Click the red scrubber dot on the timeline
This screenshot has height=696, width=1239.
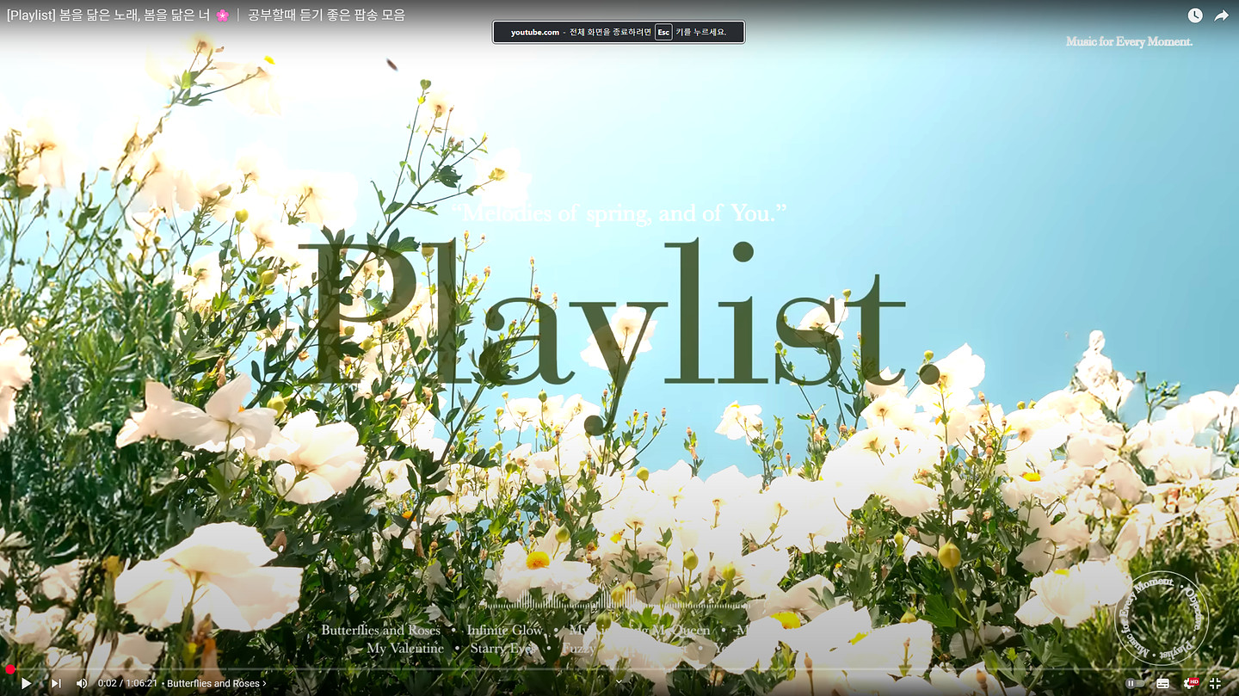click(x=10, y=669)
